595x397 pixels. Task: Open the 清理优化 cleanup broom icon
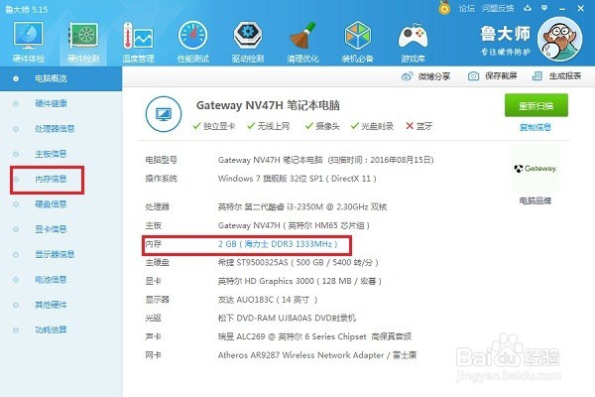(302, 43)
